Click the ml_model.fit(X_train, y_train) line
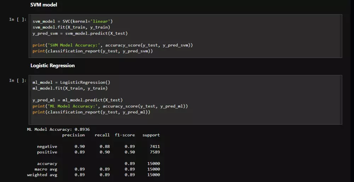 pyautogui.click(x=70, y=88)
